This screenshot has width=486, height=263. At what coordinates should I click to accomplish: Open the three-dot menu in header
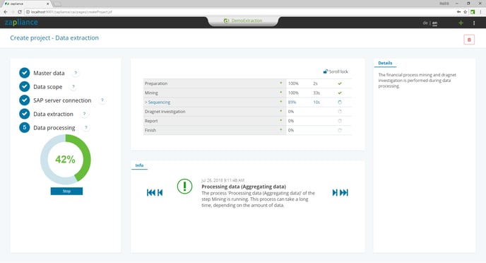[x=474, y=23]
